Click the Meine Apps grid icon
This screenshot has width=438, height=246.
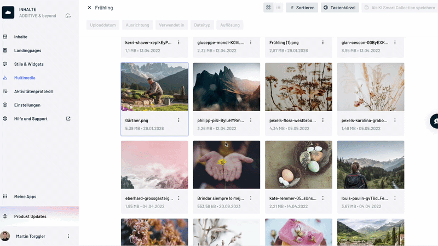point(5,197)
